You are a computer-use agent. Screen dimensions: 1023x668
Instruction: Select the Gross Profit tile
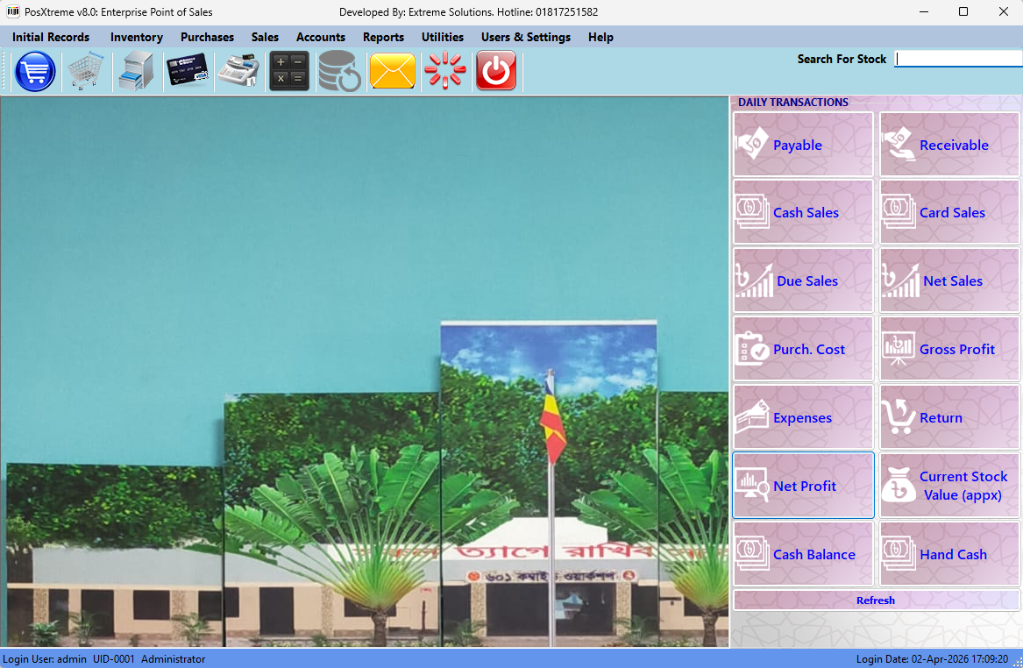949,349
